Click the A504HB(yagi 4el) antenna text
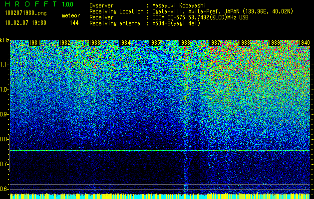314x199 pixels. click(x=176, y=23)
